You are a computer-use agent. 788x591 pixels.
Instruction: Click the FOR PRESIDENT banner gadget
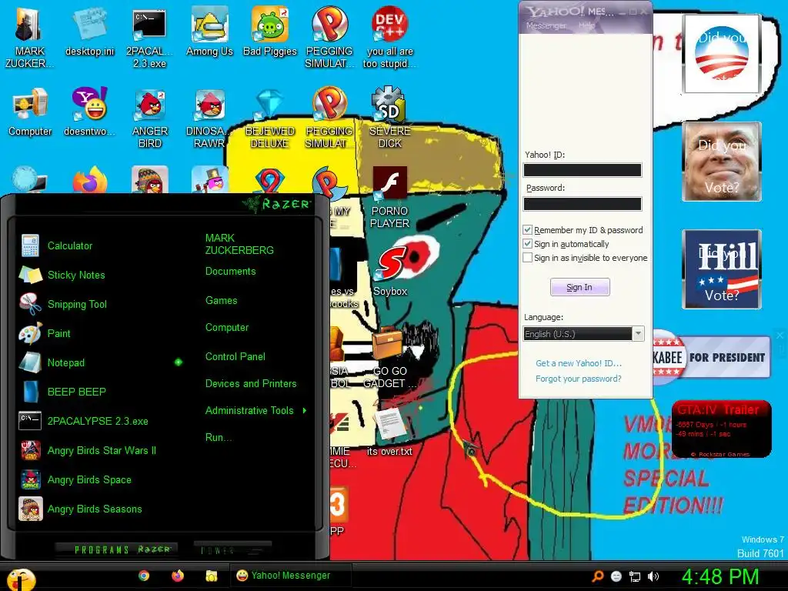tap(711, 357)
